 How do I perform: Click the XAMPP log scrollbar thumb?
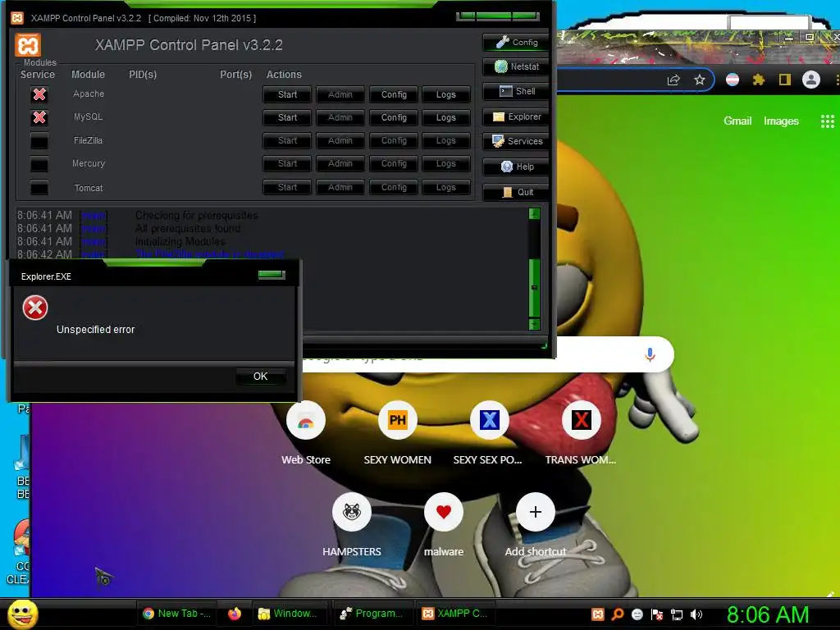pyautogui.click(x=534, y=288)
